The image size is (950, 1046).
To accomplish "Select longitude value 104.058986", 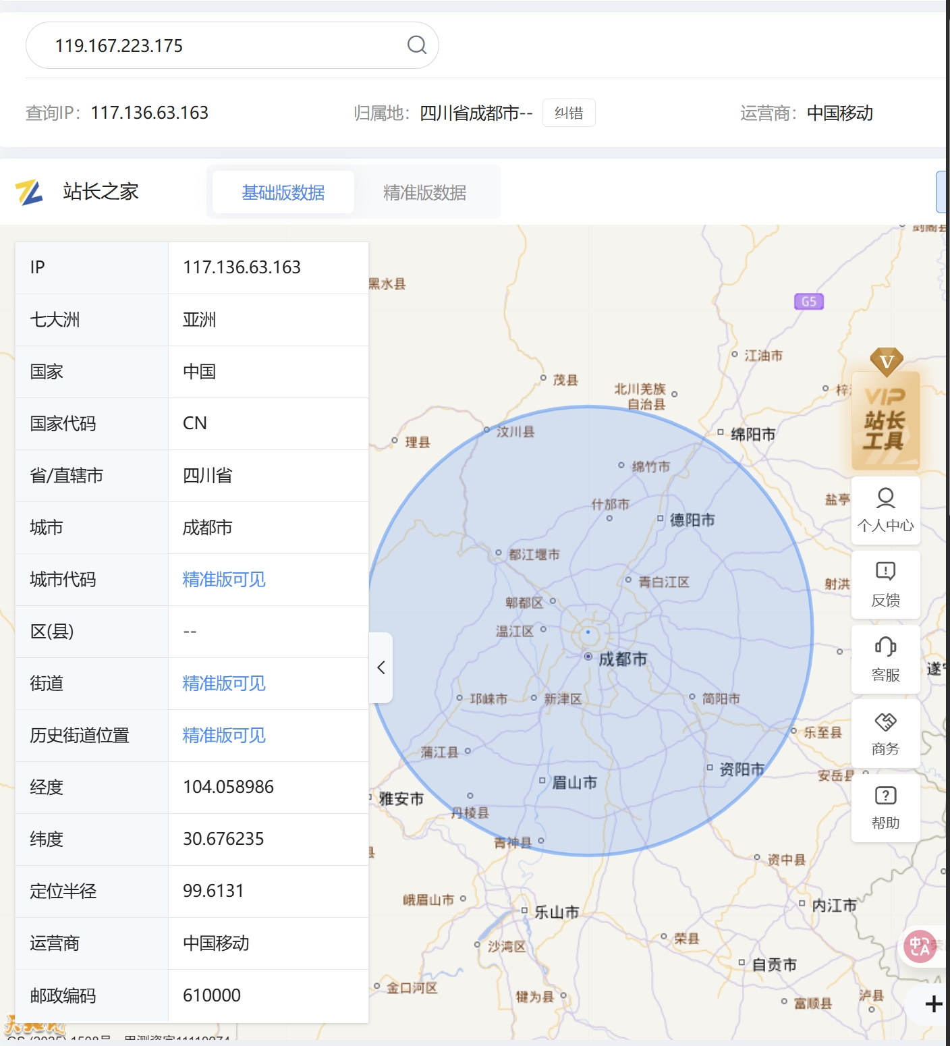I will (x=229, y=787).
